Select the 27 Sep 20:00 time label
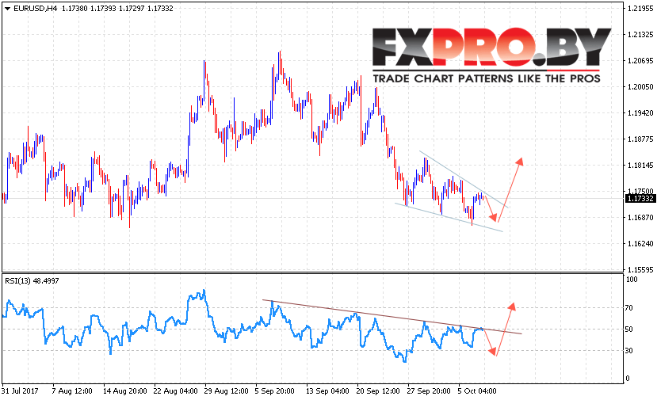 429,390
